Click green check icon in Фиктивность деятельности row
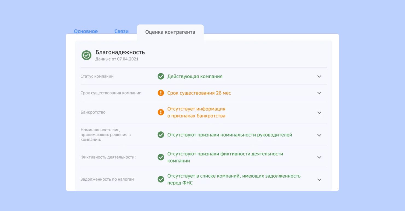405x211 pixels. point(161,157)
